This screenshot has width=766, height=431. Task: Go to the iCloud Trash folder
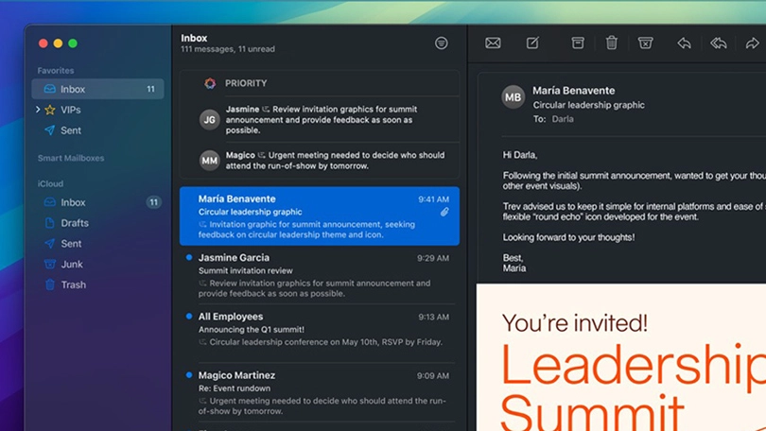(x=73, y=284)
